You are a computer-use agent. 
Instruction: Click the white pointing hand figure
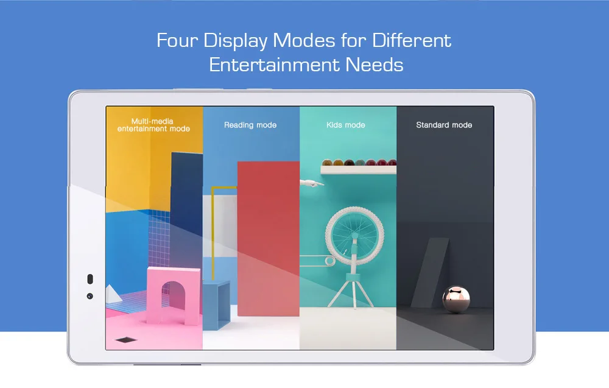tap(312, 183)
